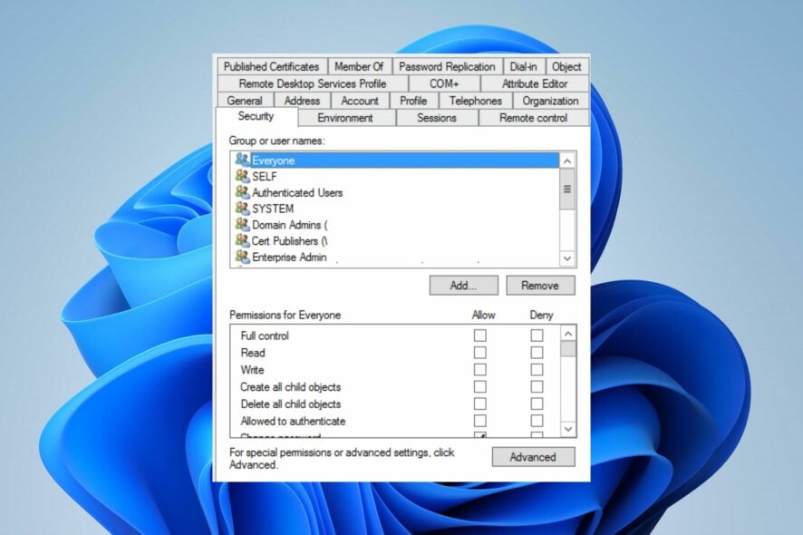Screen dimensions: 803x535
Task: Click the Remove button
Action: click(540, 285)
